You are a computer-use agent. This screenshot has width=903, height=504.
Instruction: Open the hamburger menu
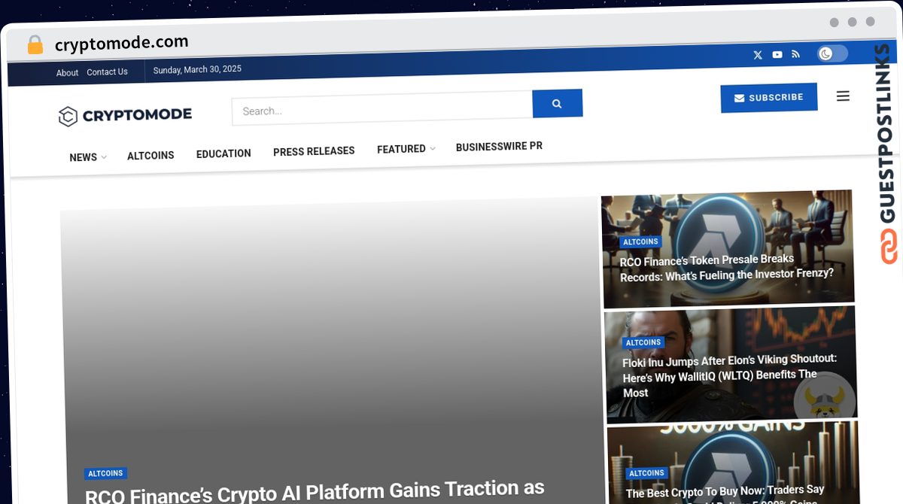click(843, 96)
